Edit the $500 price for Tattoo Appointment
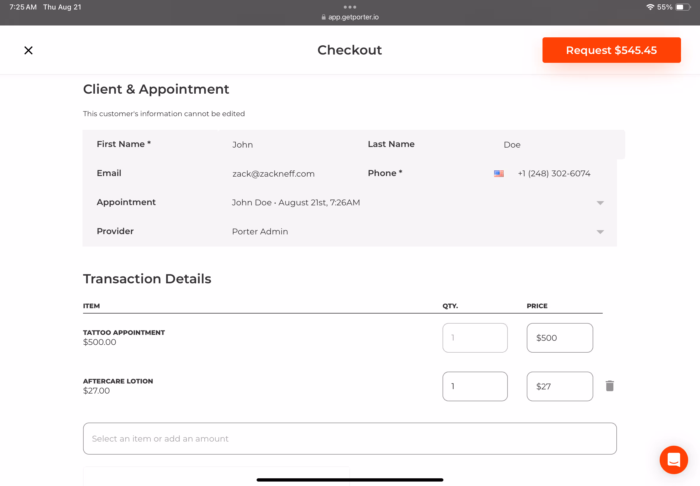The height and width of the screenshot is (486, 700). tap(559, 338)
